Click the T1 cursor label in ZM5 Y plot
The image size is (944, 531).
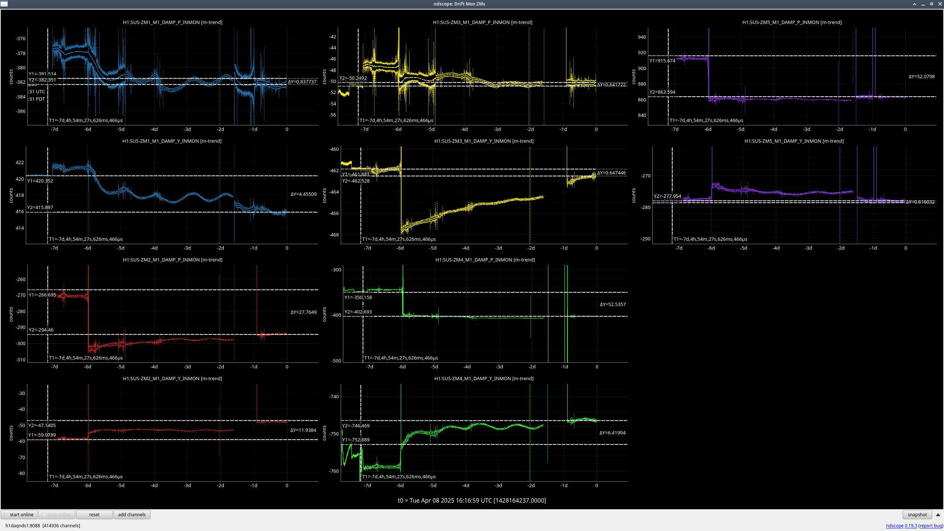711,239
